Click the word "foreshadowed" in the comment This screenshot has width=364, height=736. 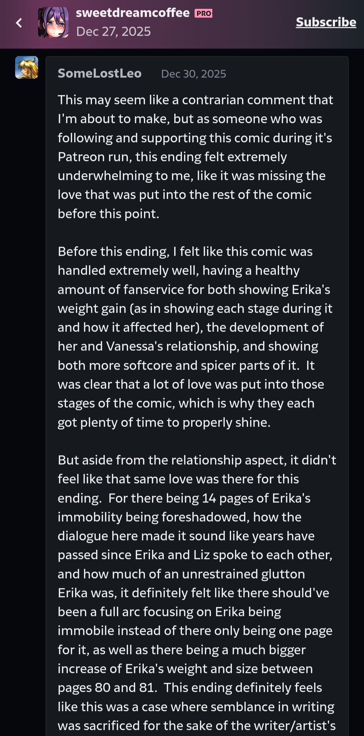pos(187,517)
